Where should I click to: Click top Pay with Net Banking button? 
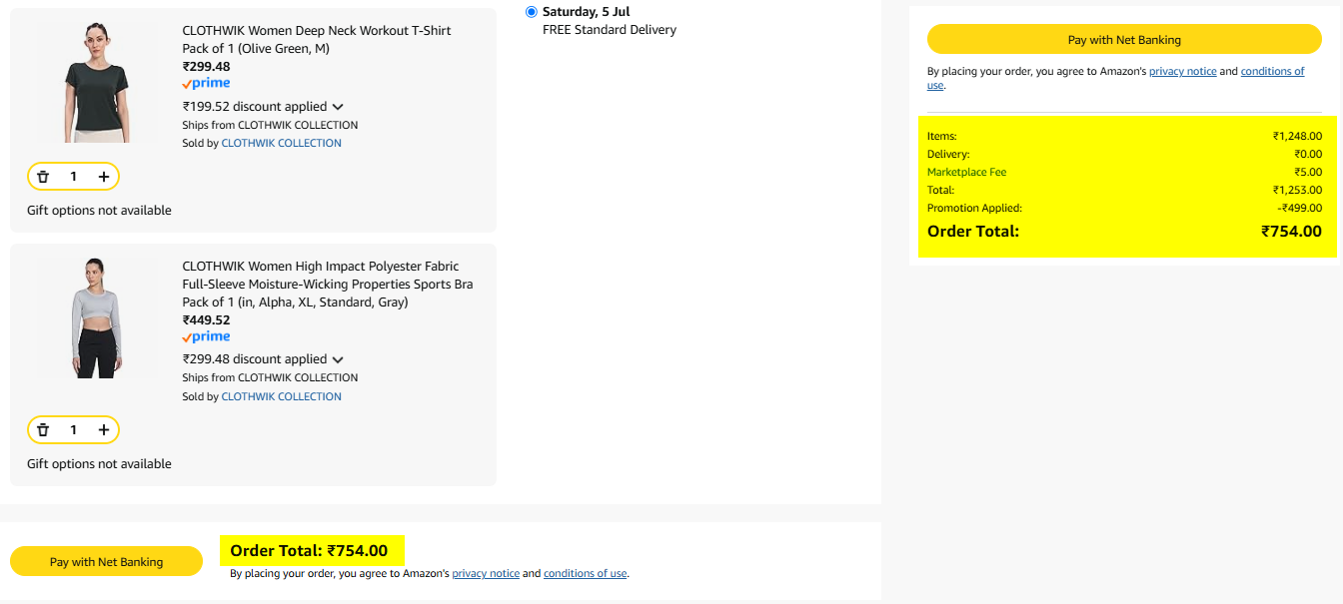(1124, 40)
